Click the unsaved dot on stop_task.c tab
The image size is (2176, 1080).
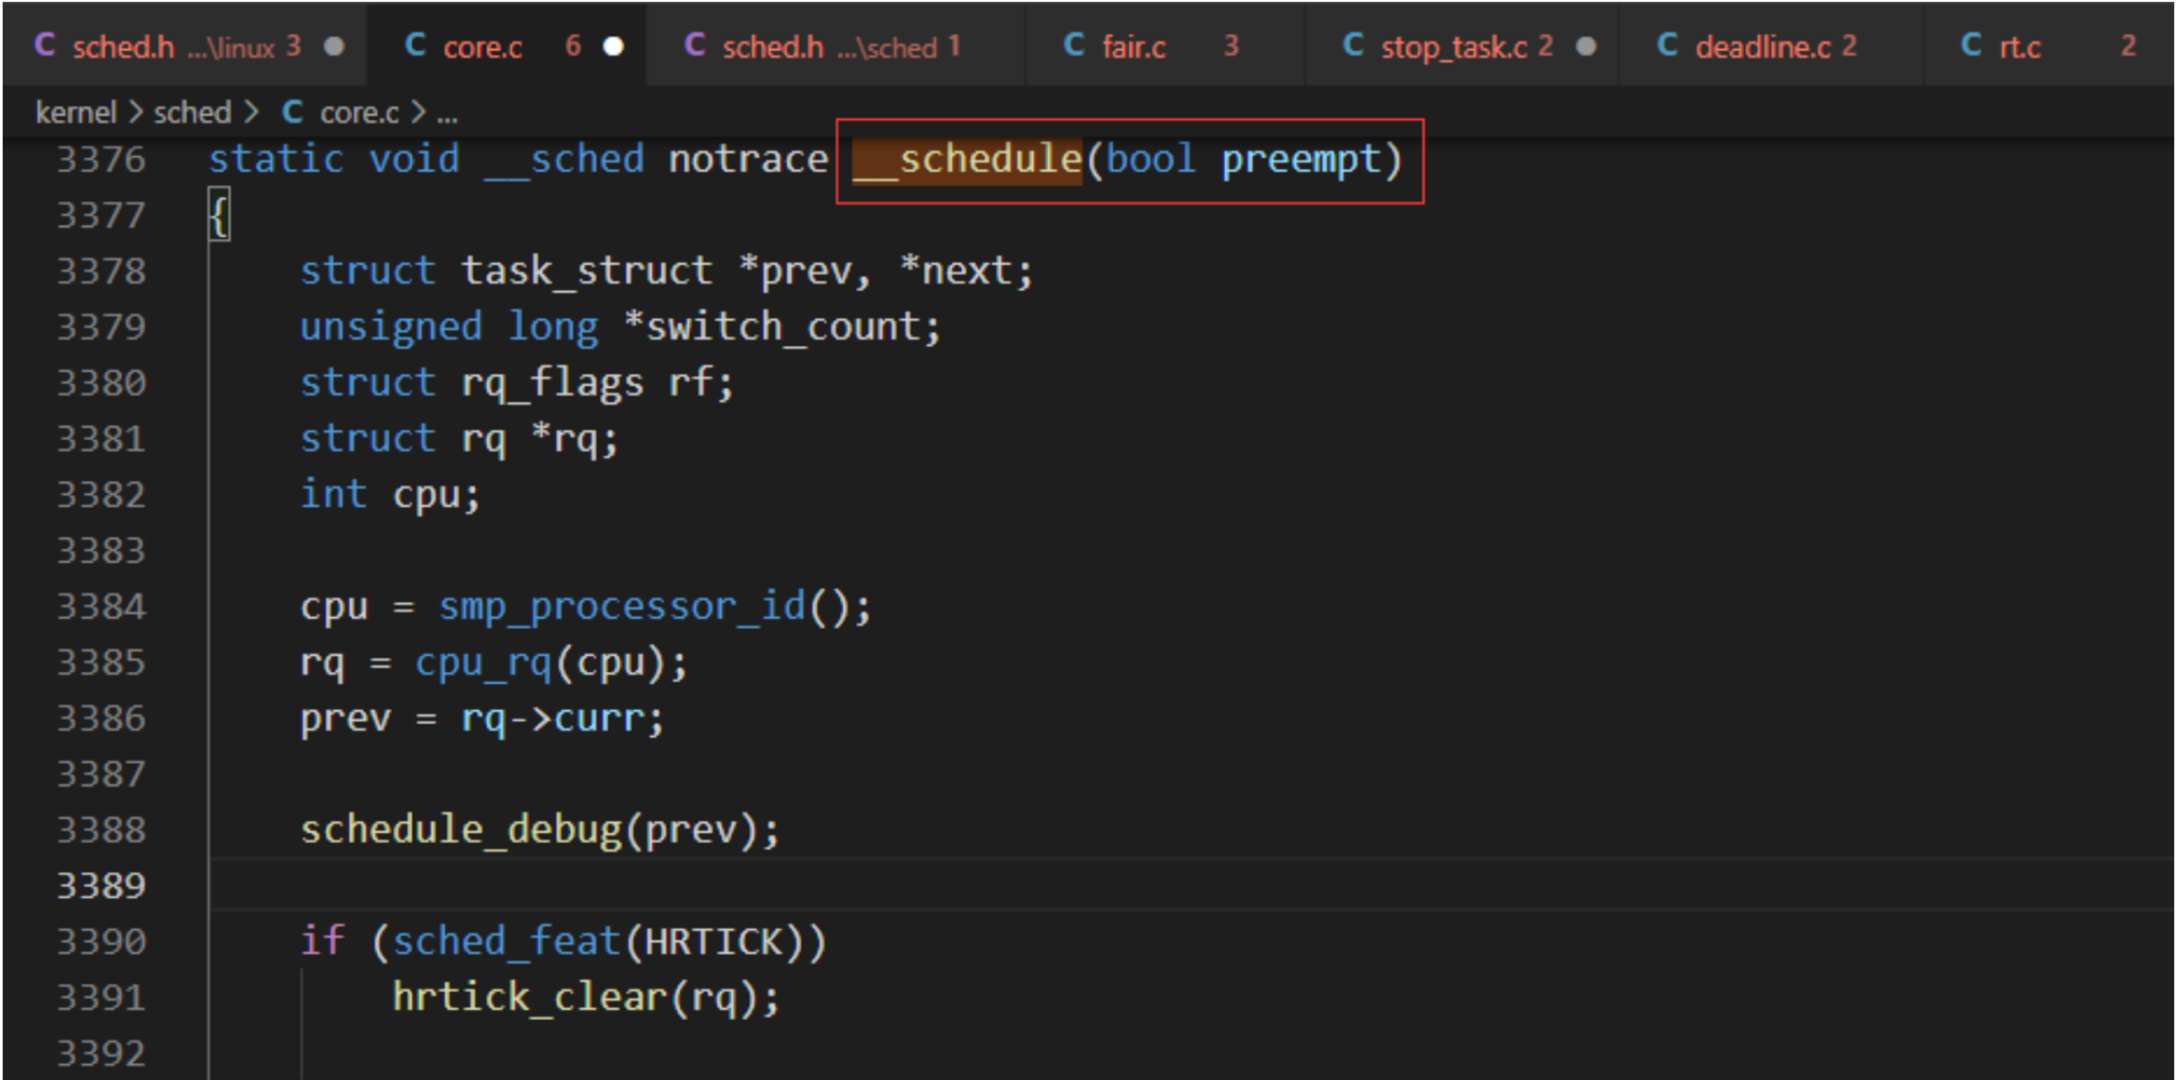click(1586, 46)
